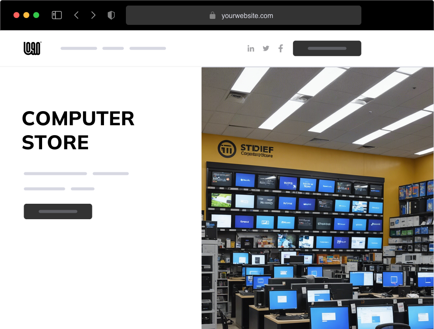Click the yellow traffic light control
The height and width of the screenshot is (329, 434).
tap(27, 15)
